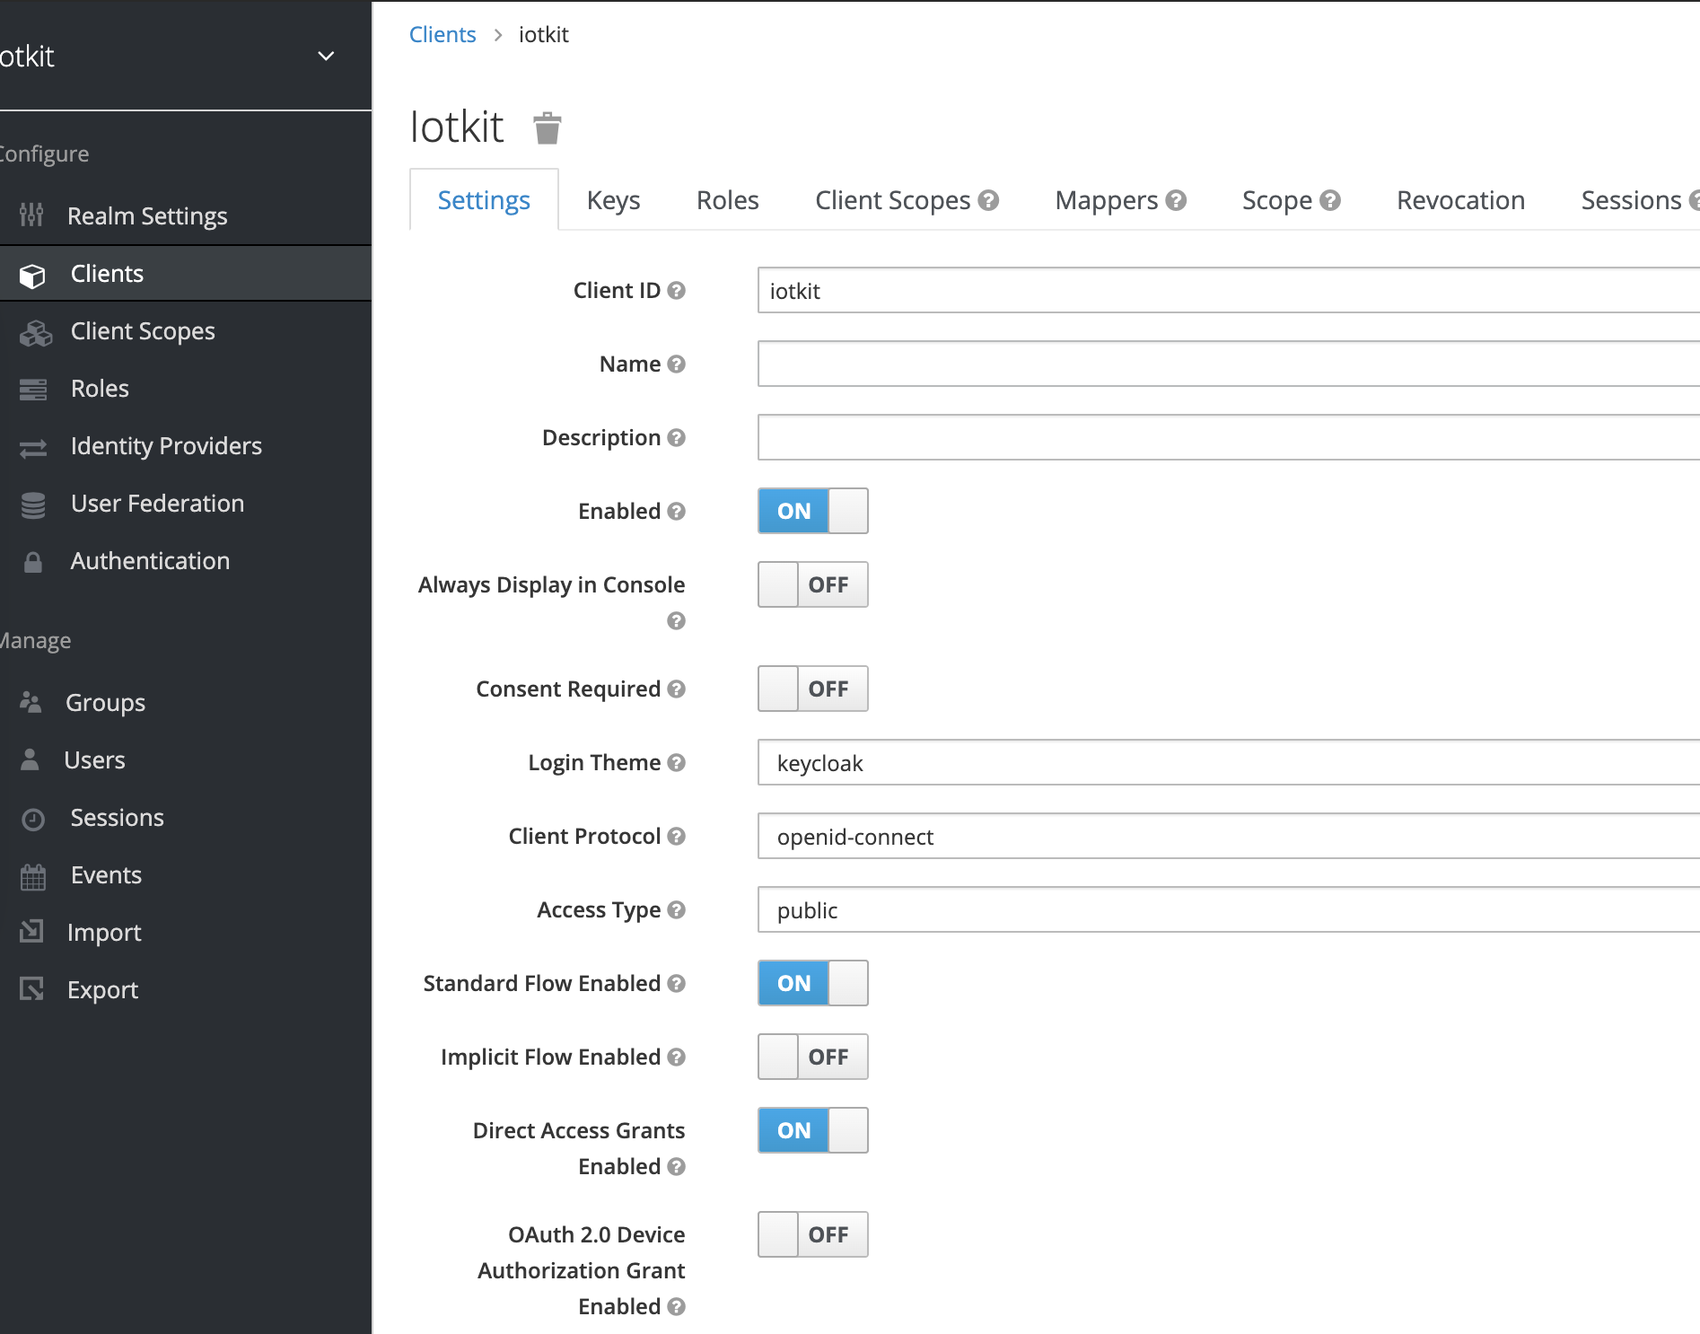Show help tooltip for Description
1700x1334 pixels.
[x=677, y=437]
